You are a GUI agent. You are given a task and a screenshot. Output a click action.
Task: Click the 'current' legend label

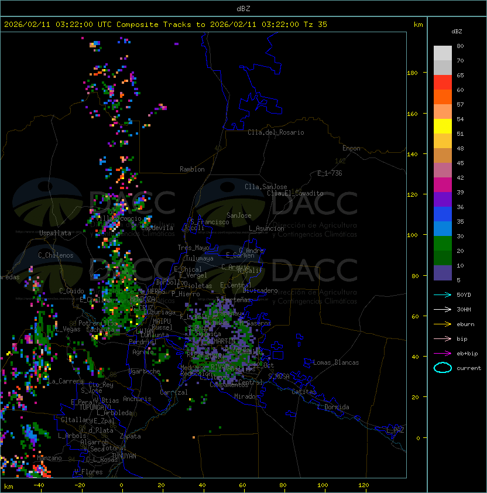tap(469, 368)
